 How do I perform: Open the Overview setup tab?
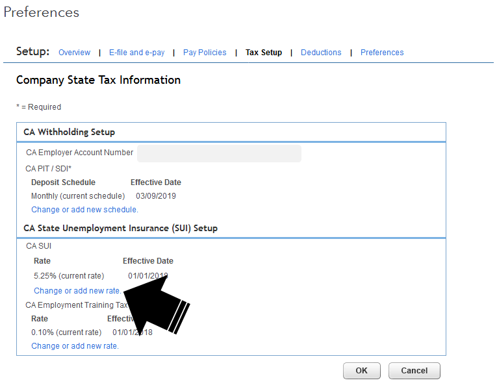[74, 53]
